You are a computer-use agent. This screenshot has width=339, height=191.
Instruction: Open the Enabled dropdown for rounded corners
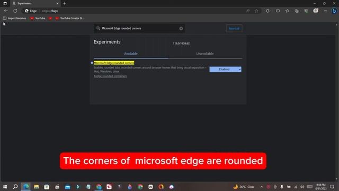tap(225, 70)
